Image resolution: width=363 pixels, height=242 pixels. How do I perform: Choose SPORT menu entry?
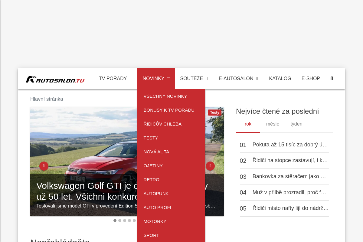click(x=171, y=235)
